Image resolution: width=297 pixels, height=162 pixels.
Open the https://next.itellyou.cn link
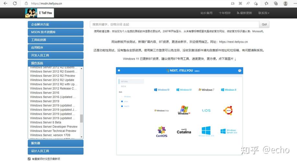(233, 42)
